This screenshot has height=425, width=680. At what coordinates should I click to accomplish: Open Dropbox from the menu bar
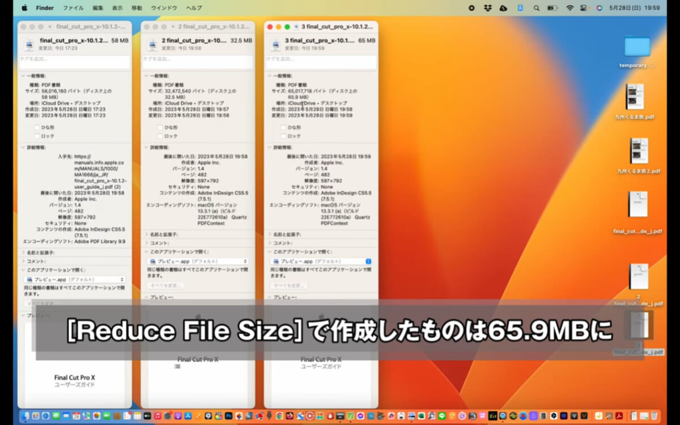(488, 8)
